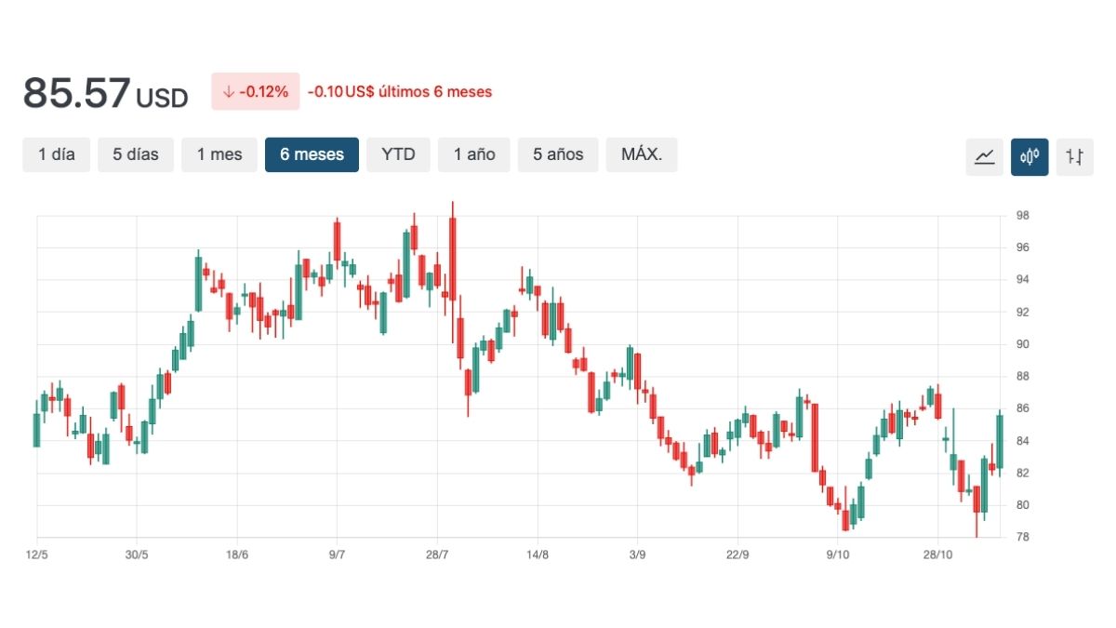This screenshot has height=628, width=1116.
Task: Select candlestick chart type
Action: coord(1030,156)
